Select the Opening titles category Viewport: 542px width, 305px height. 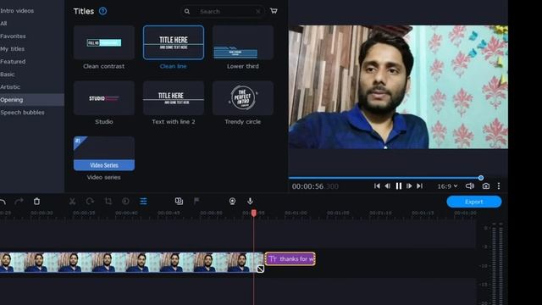coord(32,100)
